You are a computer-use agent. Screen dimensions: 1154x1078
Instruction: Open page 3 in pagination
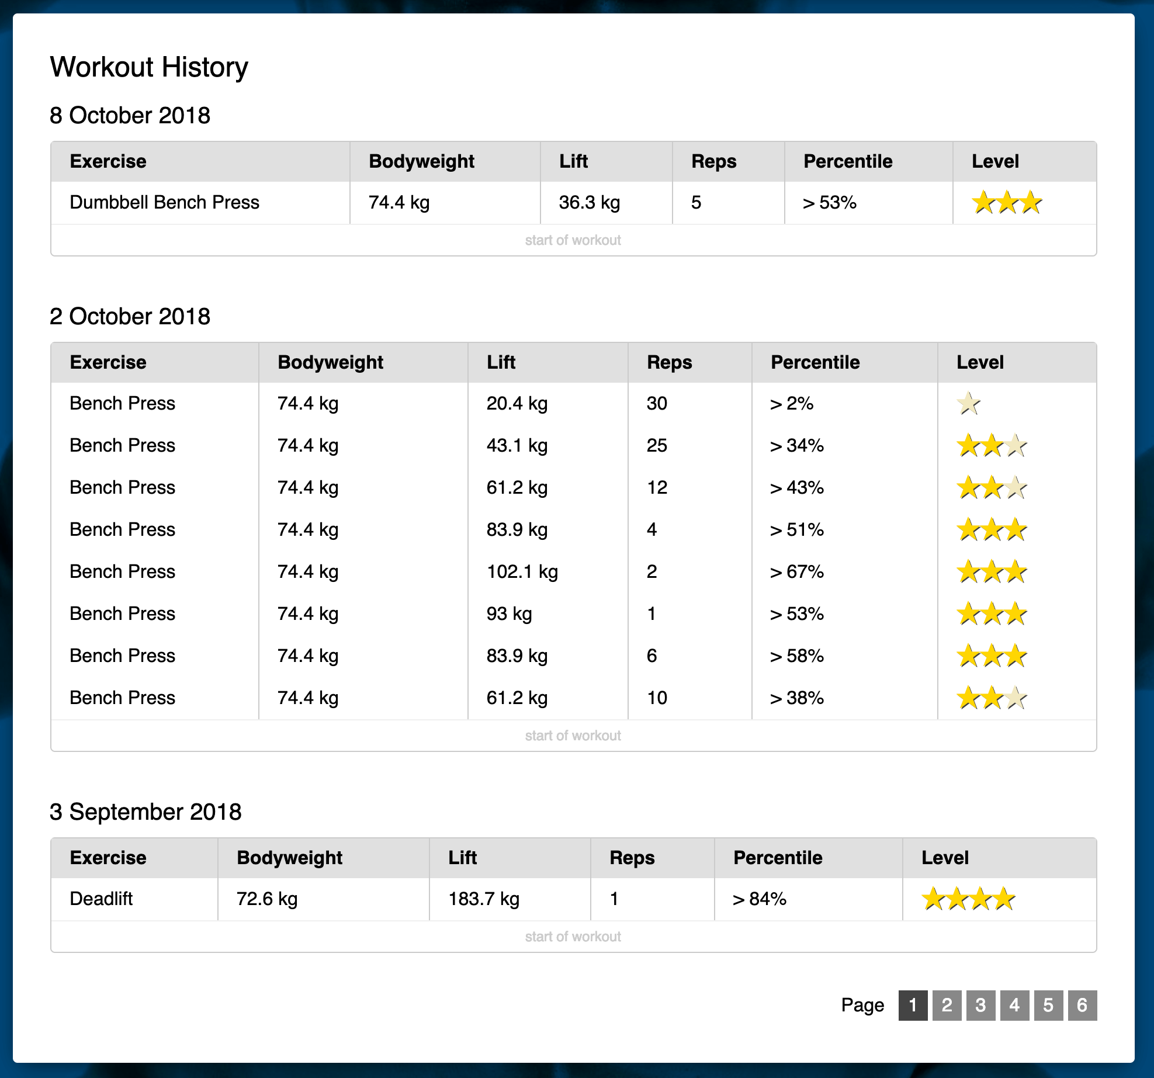click(980, 1005)
